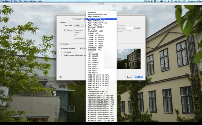The image size is (202, 125).
Task: Click the video preview thumbnail in dialog
Action: pos(129,59)
